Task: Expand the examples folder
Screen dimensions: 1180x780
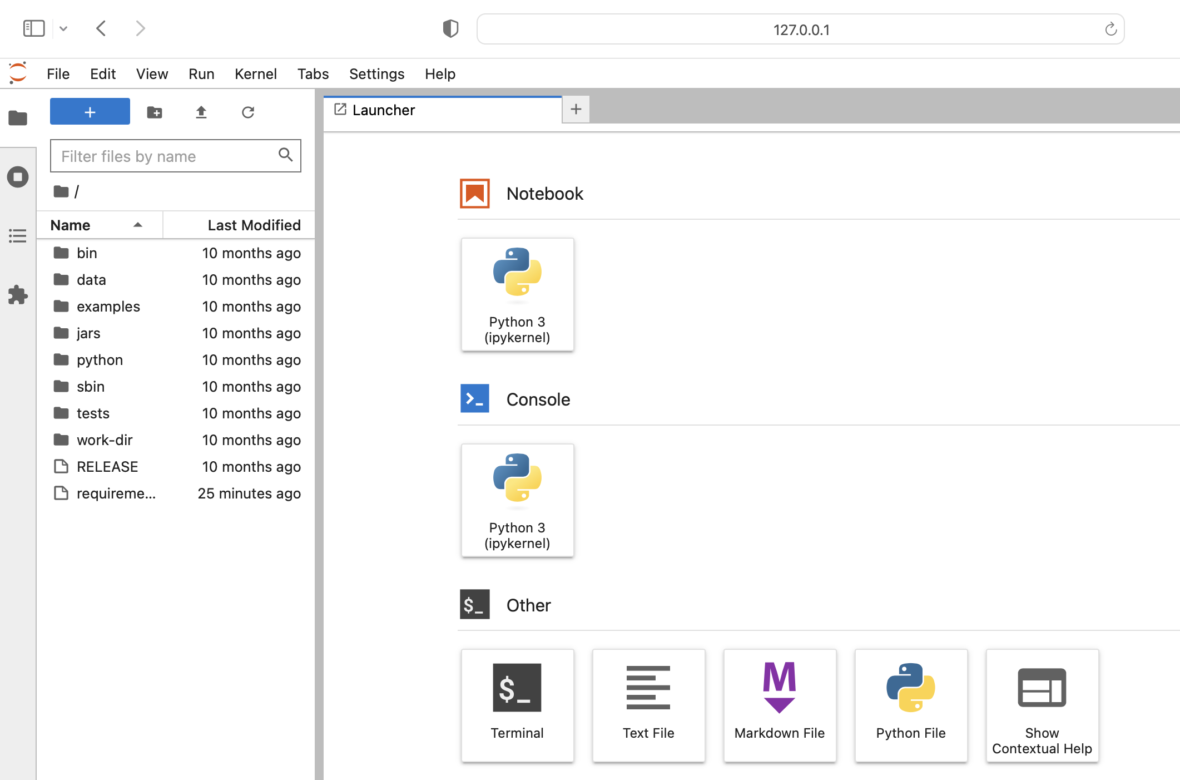Action: [108, 307]
